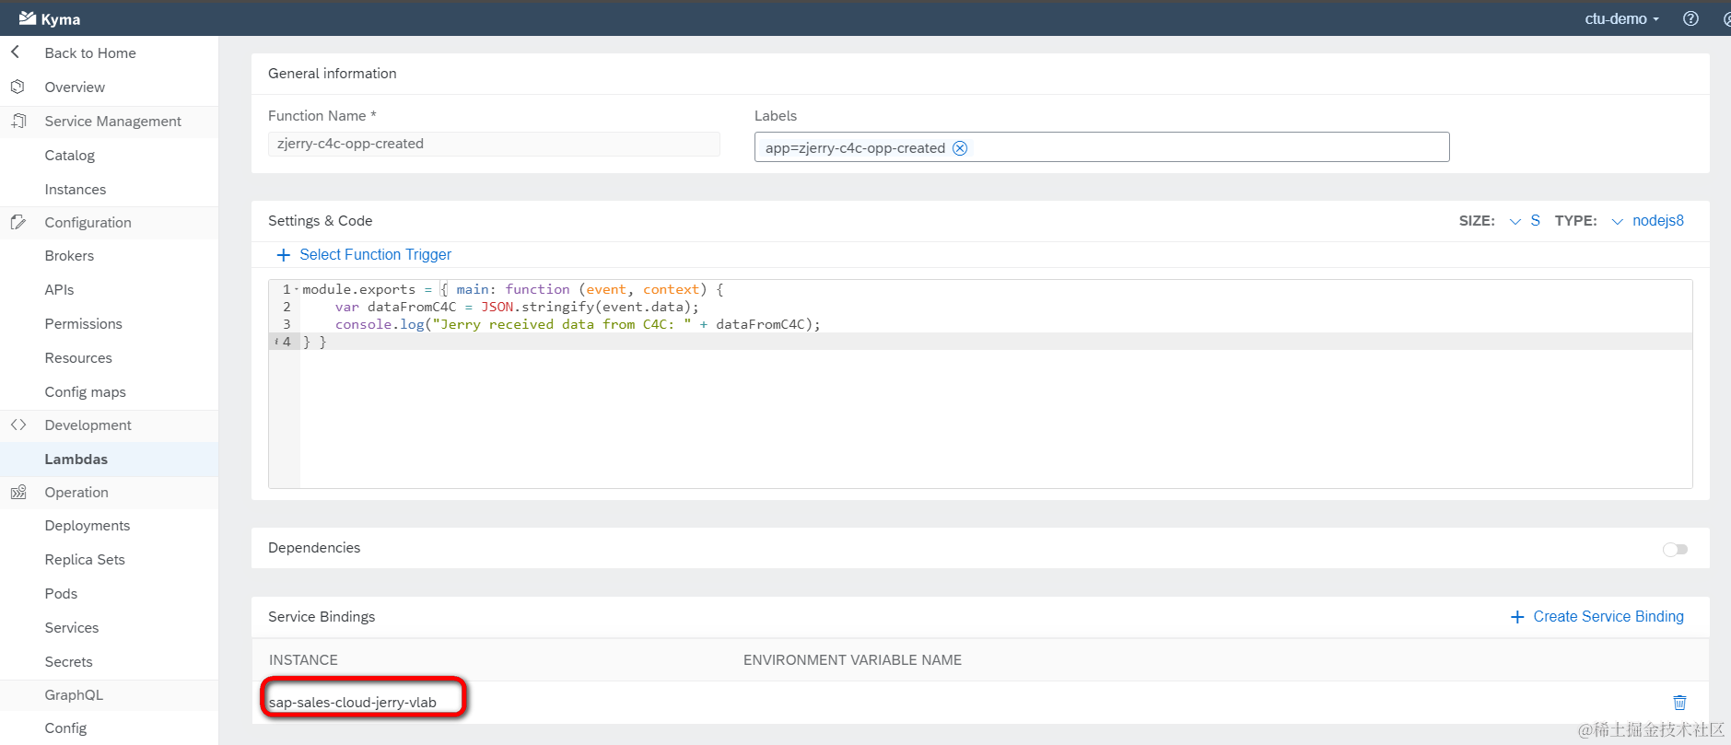The image size is (1731, 745).
Task: Click the Configuration pencil icon
Action: (x=18, y=222)
